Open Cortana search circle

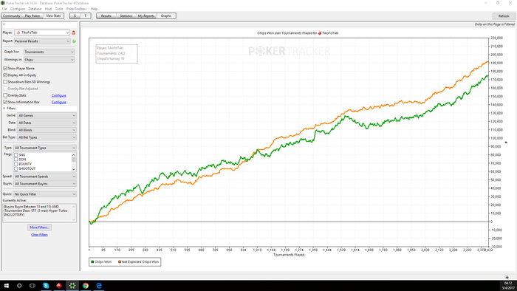(19, 286)
